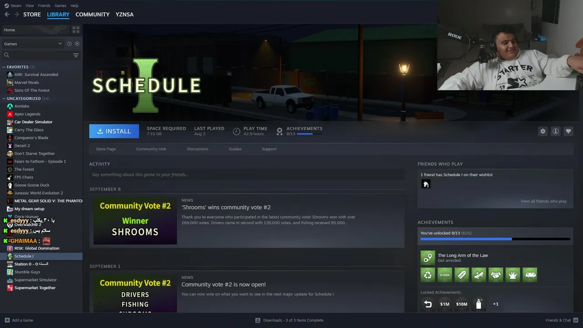Screen dimensions: 583x328
Task: Select the locked $1M achievement icon
Action: pyautogui.click(x=445, y=304)
